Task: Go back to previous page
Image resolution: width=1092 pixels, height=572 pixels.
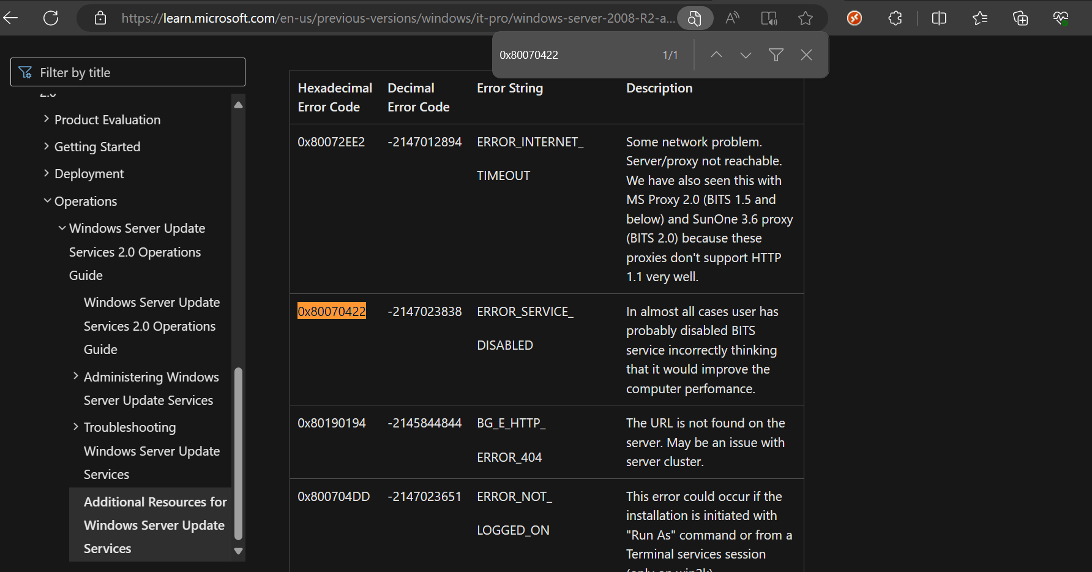Action: [x=10, y=18]
